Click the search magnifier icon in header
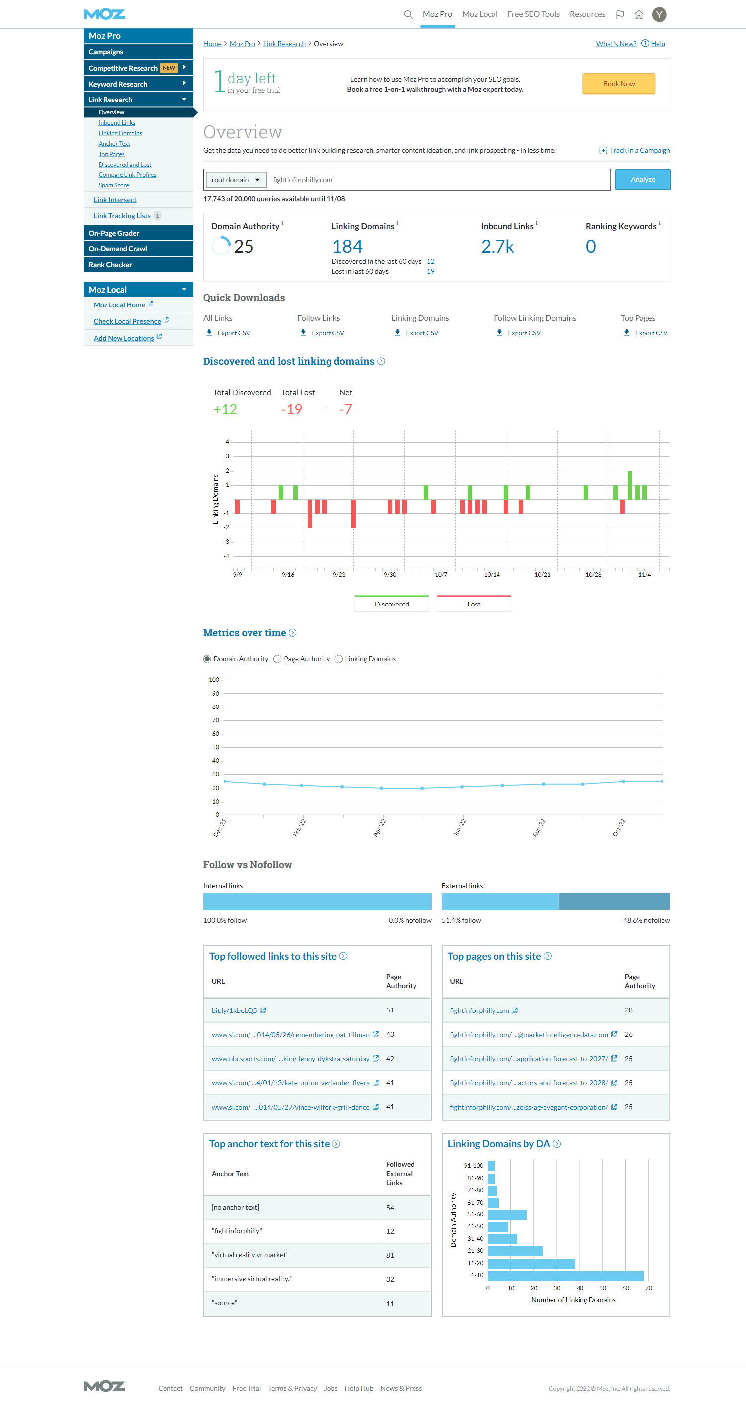The height and width of the screenshot is (1414, 746). click(x=408, y=15)
